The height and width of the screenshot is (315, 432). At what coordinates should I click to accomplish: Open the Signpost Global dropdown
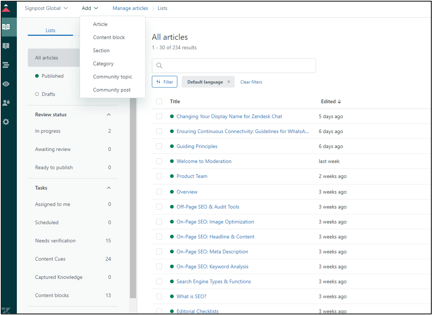click(46, 8)
